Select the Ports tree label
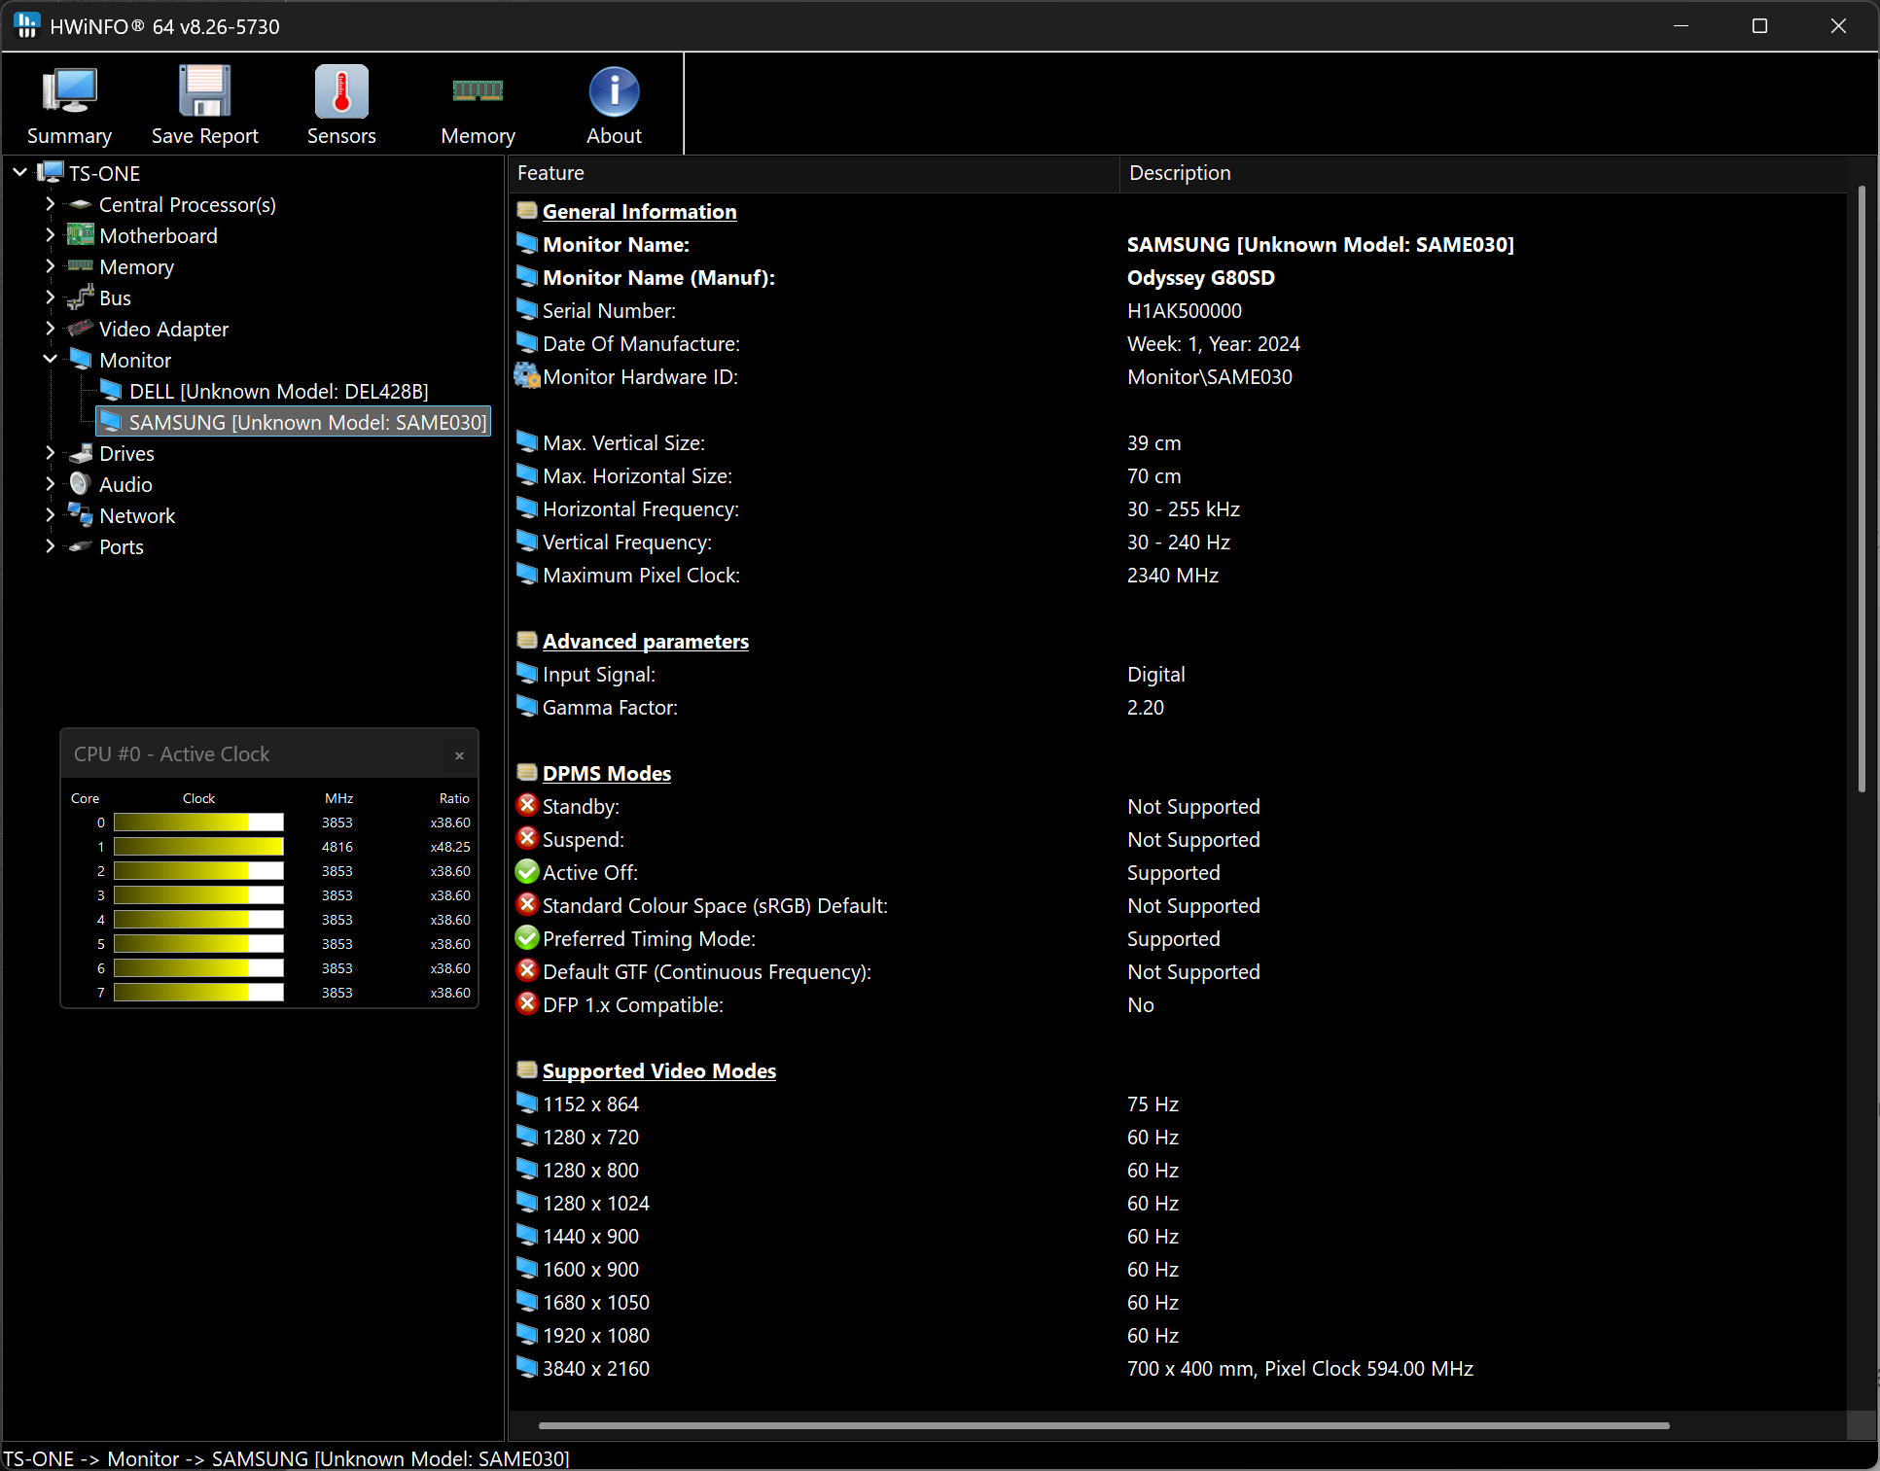 pyautogui.click(x=122, y=546)
